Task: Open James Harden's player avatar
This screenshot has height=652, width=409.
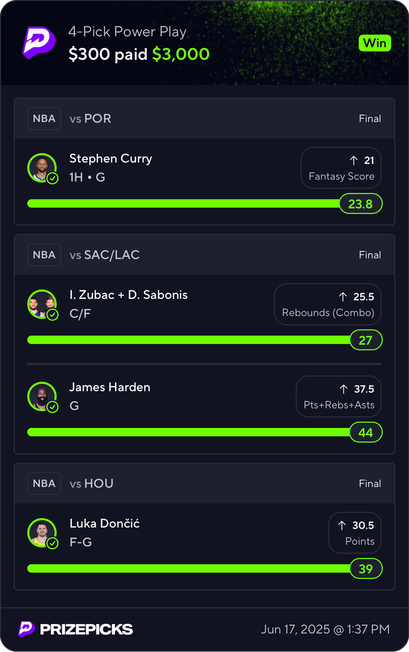Action: (42, 396)
